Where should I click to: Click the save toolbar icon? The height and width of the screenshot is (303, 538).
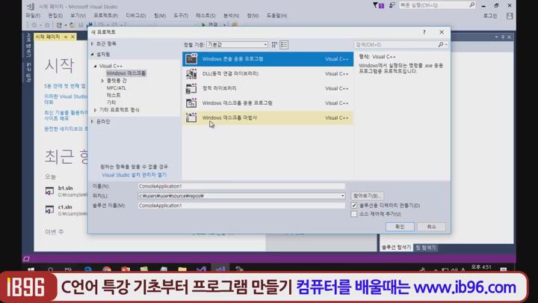(x=81, y=25)
